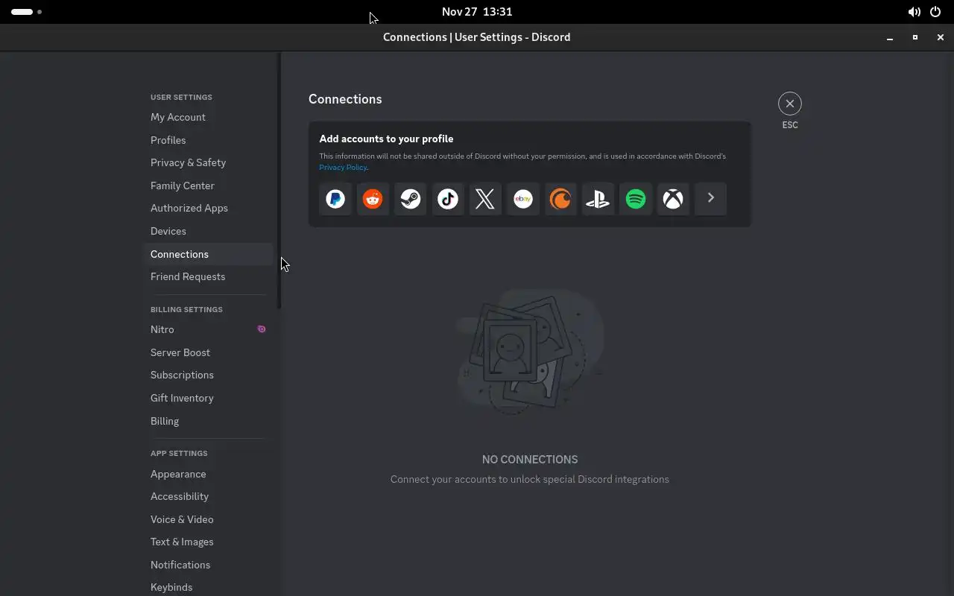Open Billing settings
Viewport: 954px width, 596px height.
click(208, 421)
